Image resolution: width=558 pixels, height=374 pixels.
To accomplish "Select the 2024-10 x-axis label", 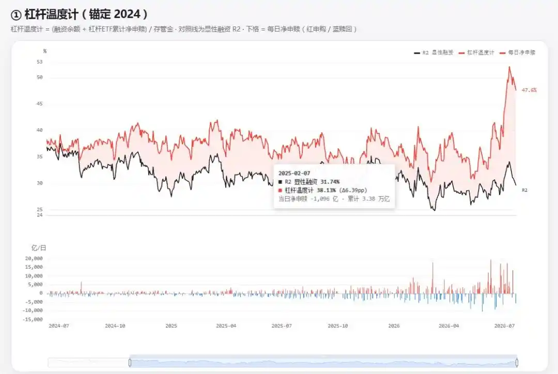I will (115, 325).
